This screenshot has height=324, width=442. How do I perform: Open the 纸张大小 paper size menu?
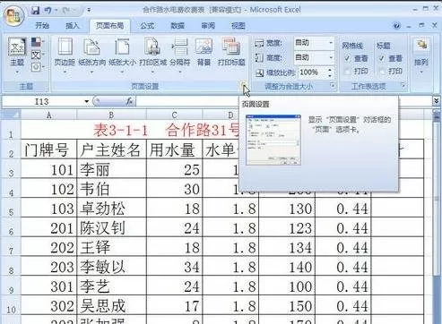click(x=122, y=55)
